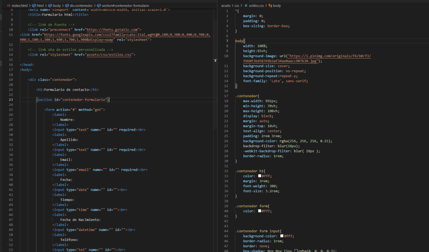Click the body symbol icon in index.html breadcrumbs
The height and width of the screenshot is (252, 429).
click(50, 5)
